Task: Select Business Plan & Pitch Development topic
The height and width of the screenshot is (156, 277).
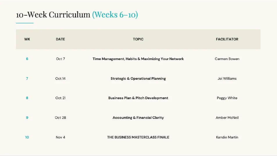Action: coord(138,98)
